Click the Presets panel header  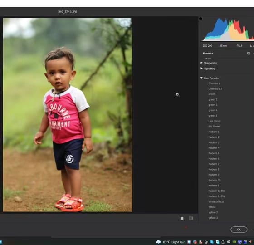(x=208, y=54)
